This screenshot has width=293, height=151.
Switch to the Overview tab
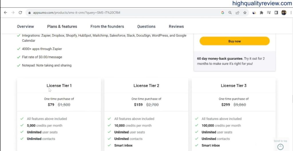25,27
